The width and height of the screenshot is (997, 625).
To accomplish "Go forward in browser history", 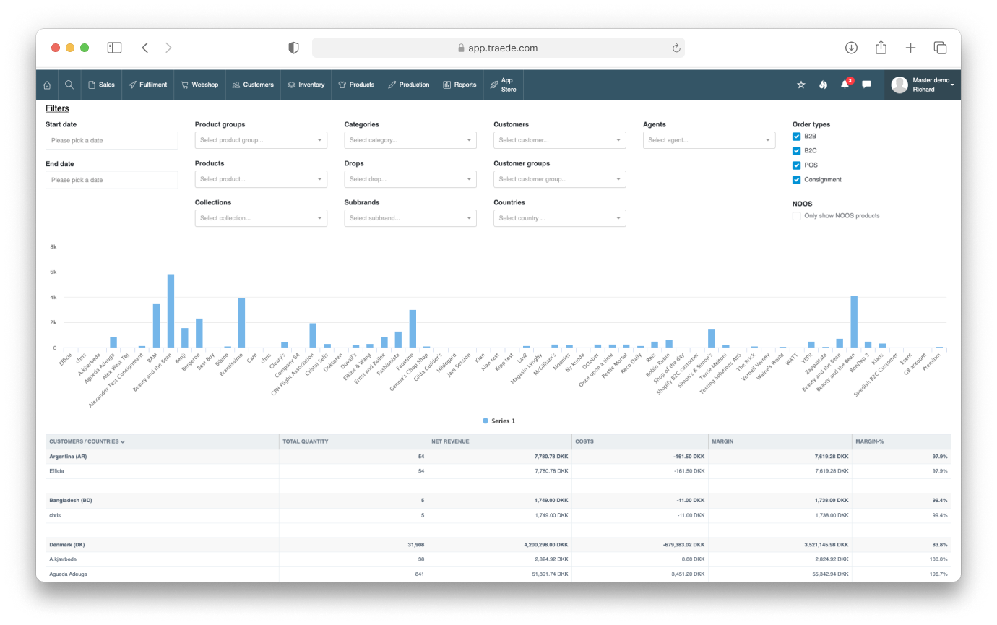I will pos(168,48).
